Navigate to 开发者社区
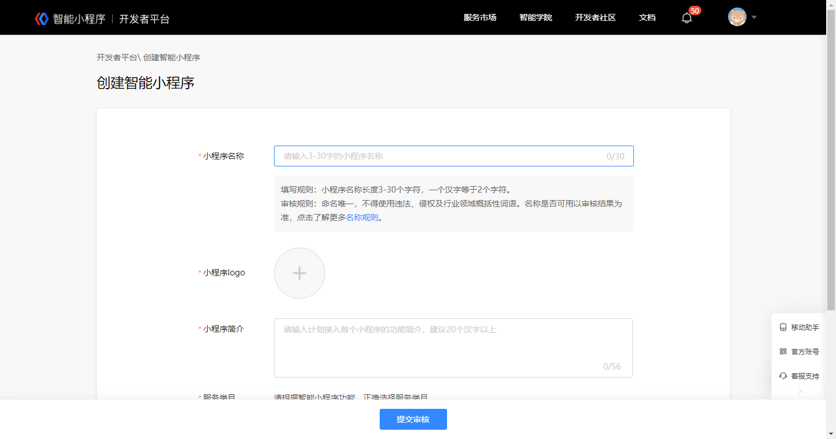The image size is (836, 439). coord(595,18)
